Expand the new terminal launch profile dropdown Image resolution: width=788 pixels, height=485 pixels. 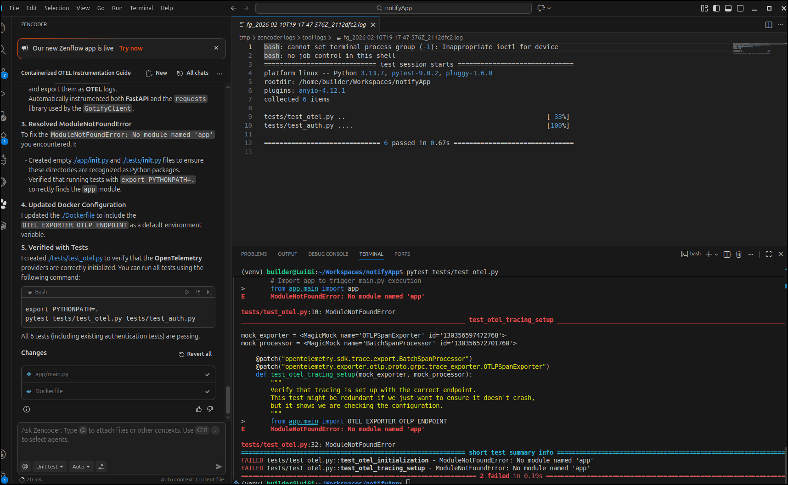(716, 254)
